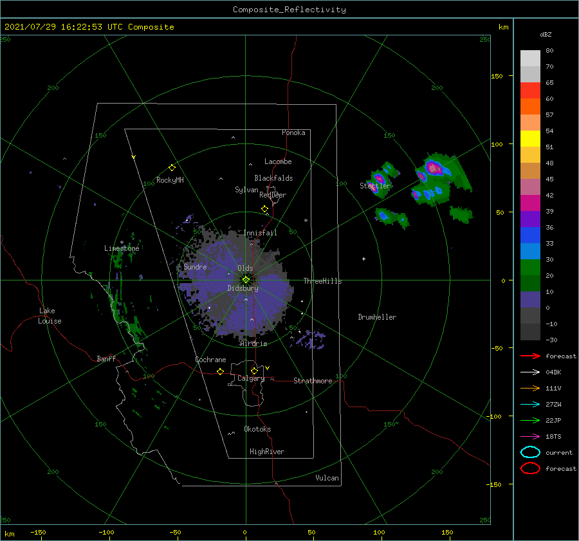579x541 pixels.
Task: Click the strongest storm cell east of Stettler
Action: pos(434,169)
